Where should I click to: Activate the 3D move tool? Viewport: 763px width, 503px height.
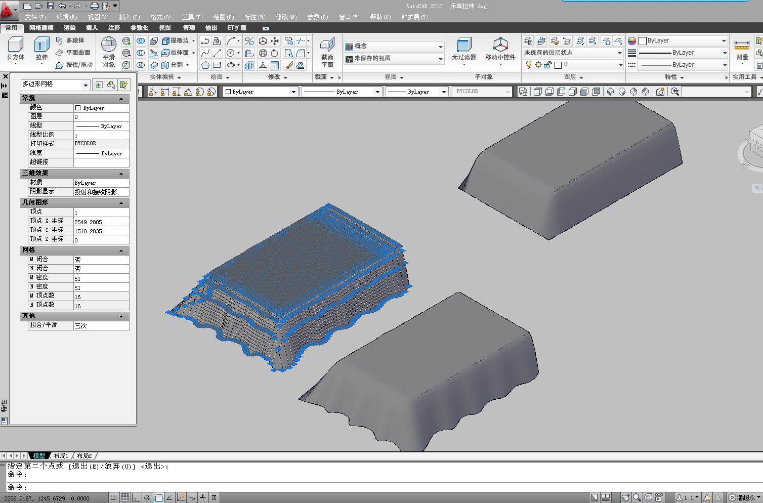pos(263,41)
